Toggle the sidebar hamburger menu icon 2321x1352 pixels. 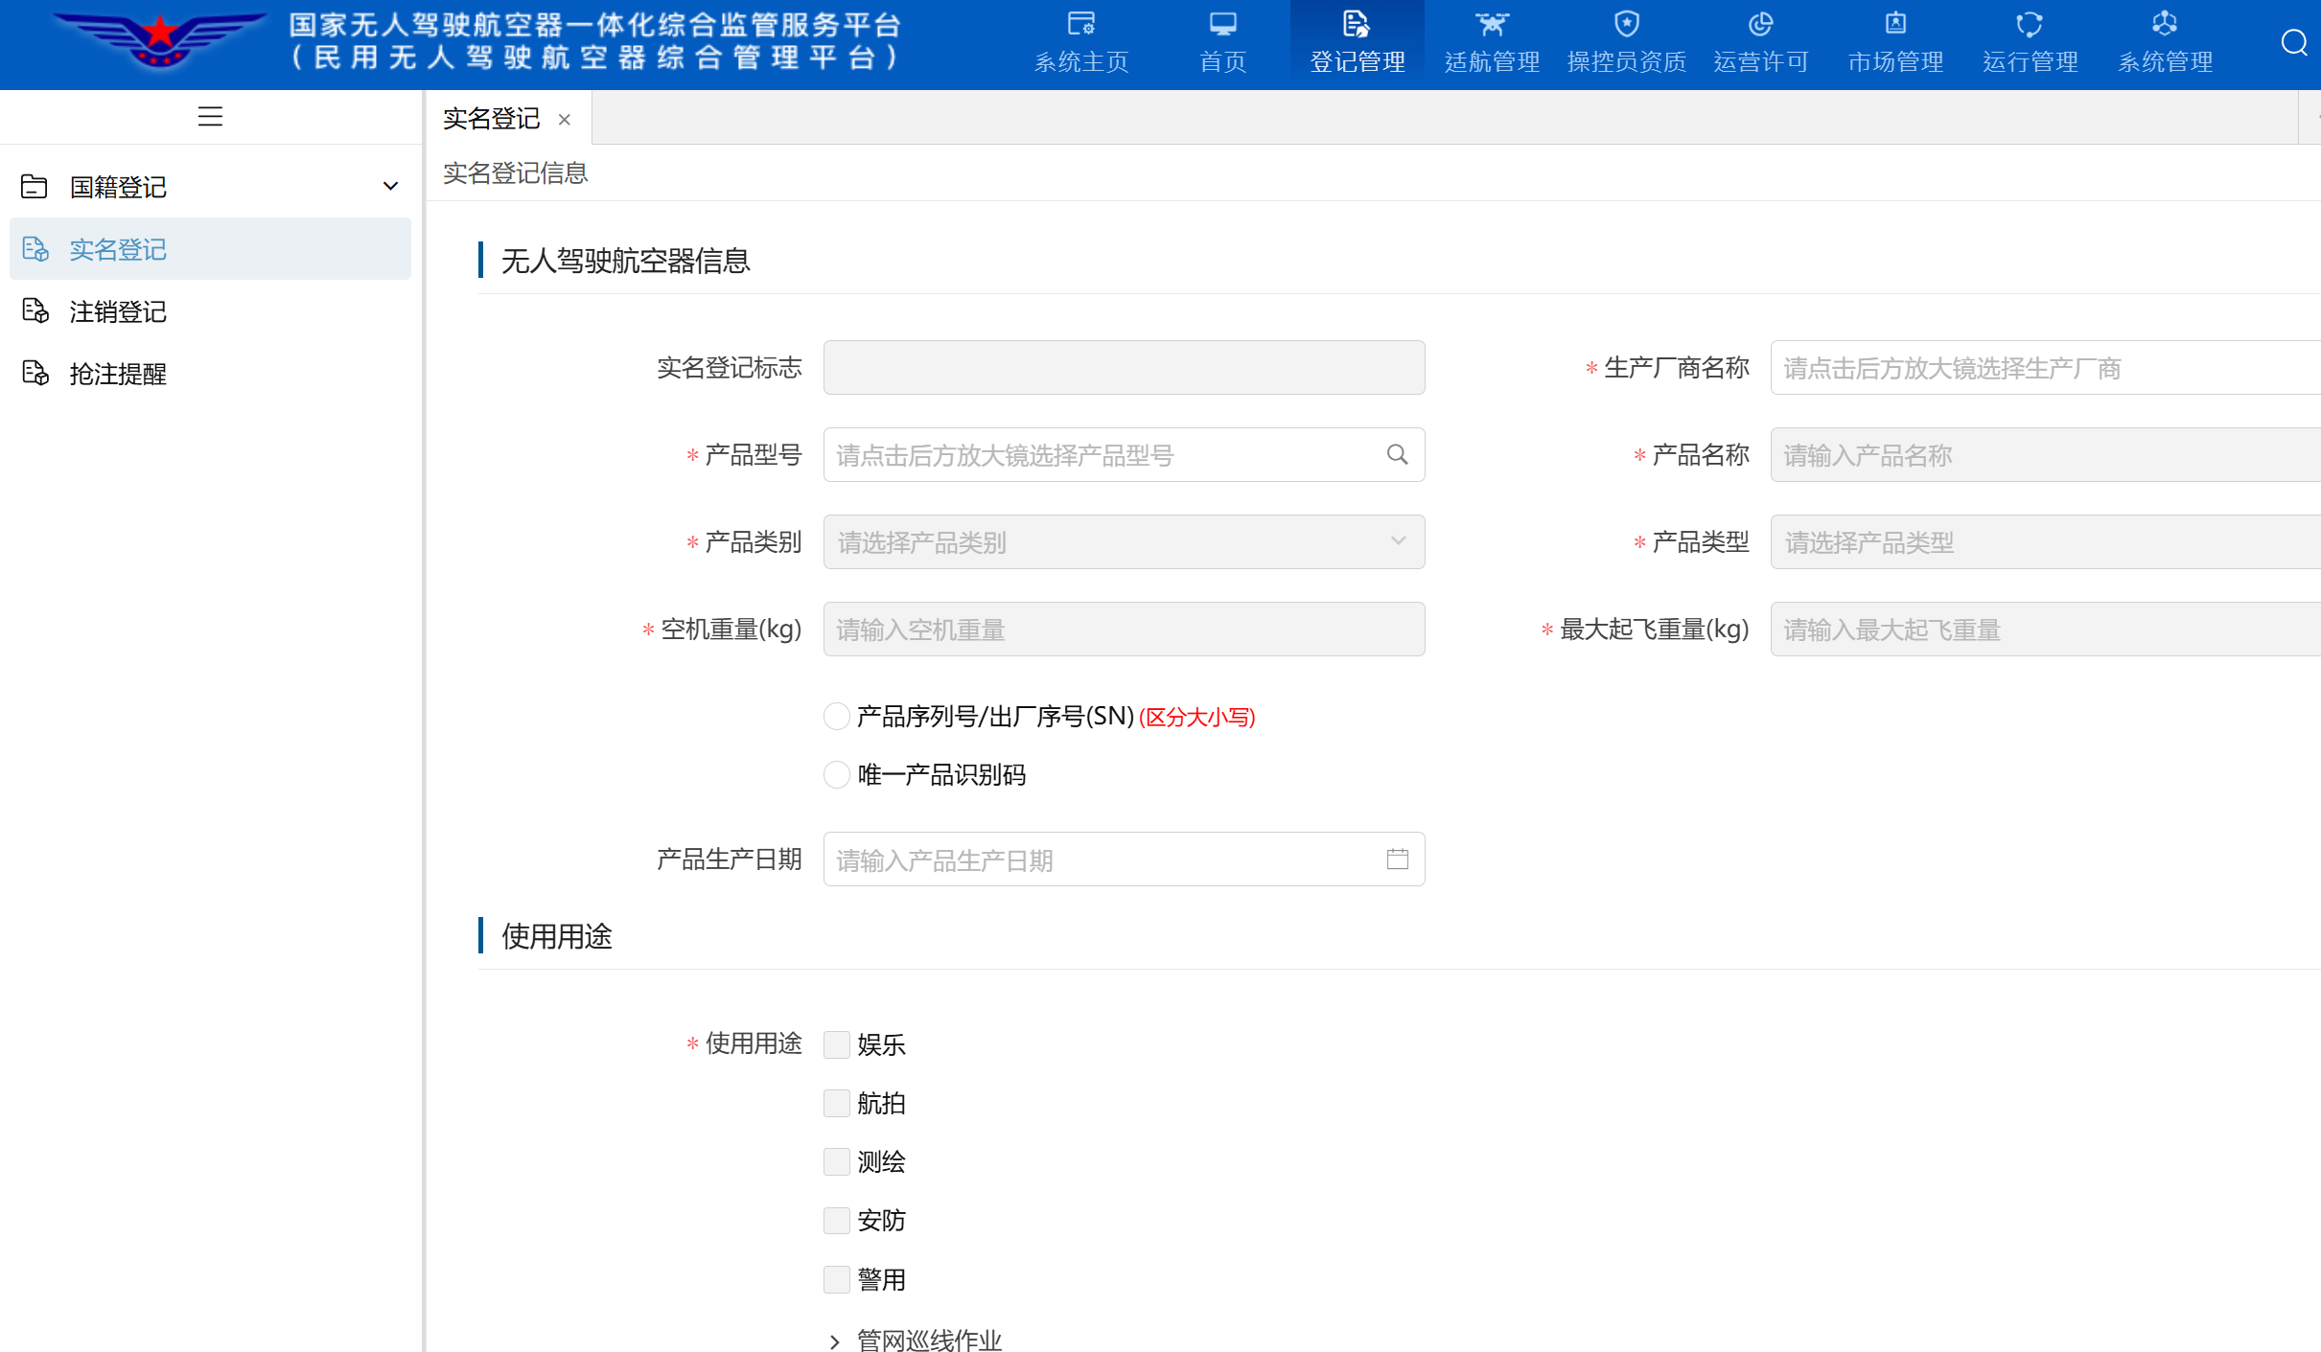click(210, 117)
